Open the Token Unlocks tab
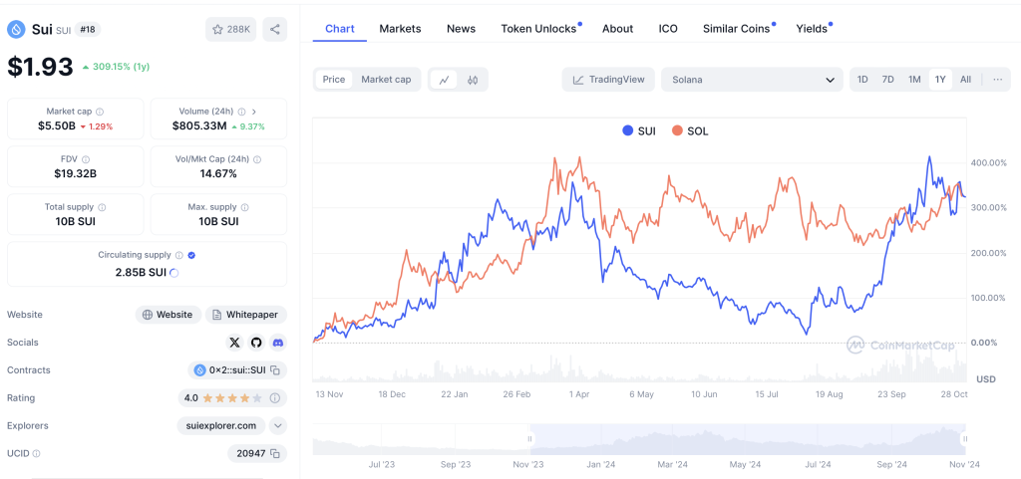This screenshot has height=479, width=1021. pyautogui.click(x=539, y=29)
